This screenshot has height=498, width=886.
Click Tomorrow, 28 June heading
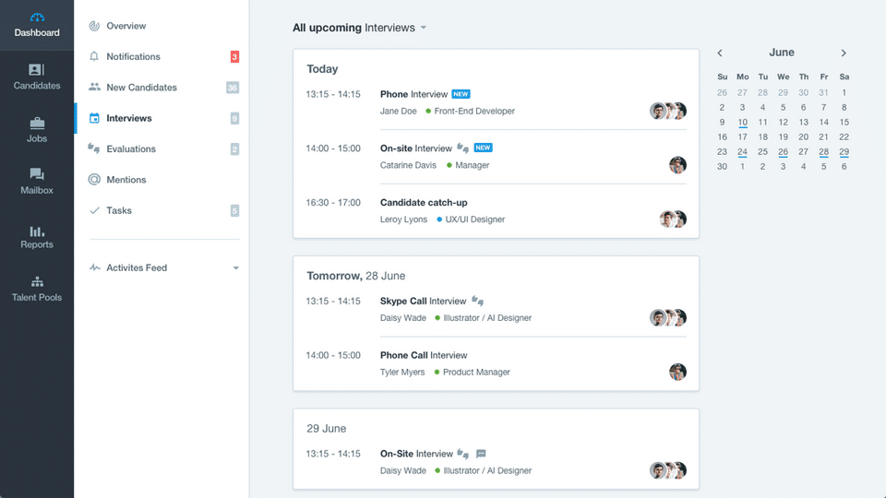tap(356, 276)
